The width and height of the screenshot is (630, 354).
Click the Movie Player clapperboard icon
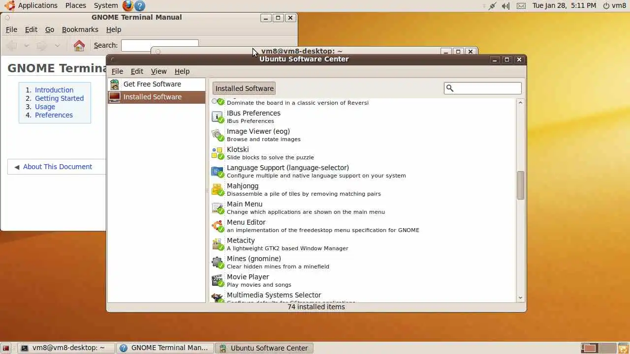[x=218, y=281]
